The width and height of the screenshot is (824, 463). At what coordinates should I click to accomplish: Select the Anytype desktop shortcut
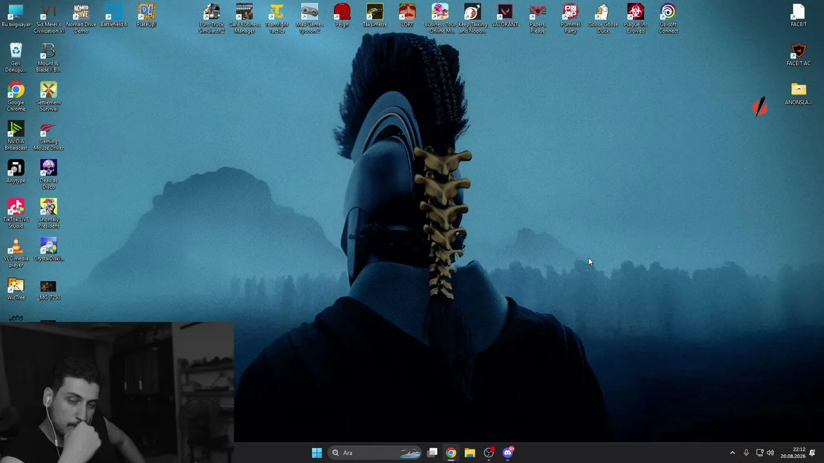[x=15, y=172]
